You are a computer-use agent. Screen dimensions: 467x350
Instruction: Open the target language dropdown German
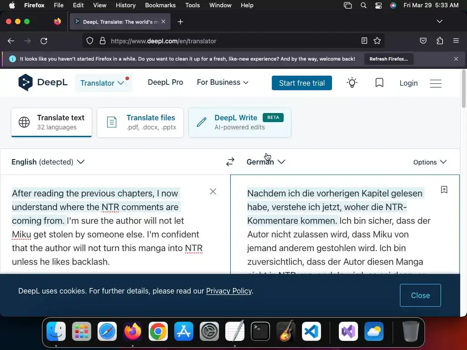click(x=266, y=162)
